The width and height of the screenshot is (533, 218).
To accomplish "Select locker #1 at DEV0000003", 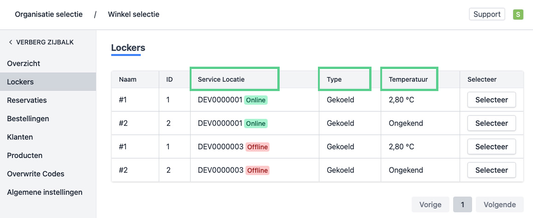I will (x=491, y=147).
